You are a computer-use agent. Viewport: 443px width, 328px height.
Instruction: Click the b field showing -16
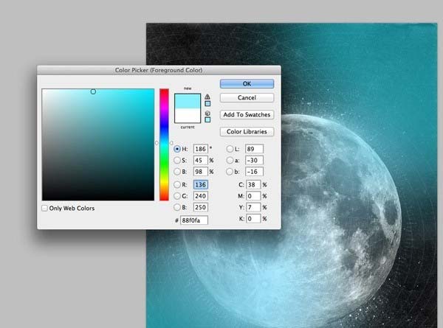(x=254, y=172)
